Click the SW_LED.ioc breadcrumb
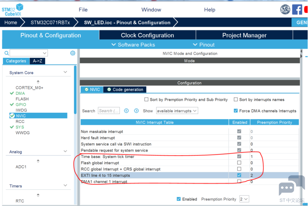 [127, 23]
